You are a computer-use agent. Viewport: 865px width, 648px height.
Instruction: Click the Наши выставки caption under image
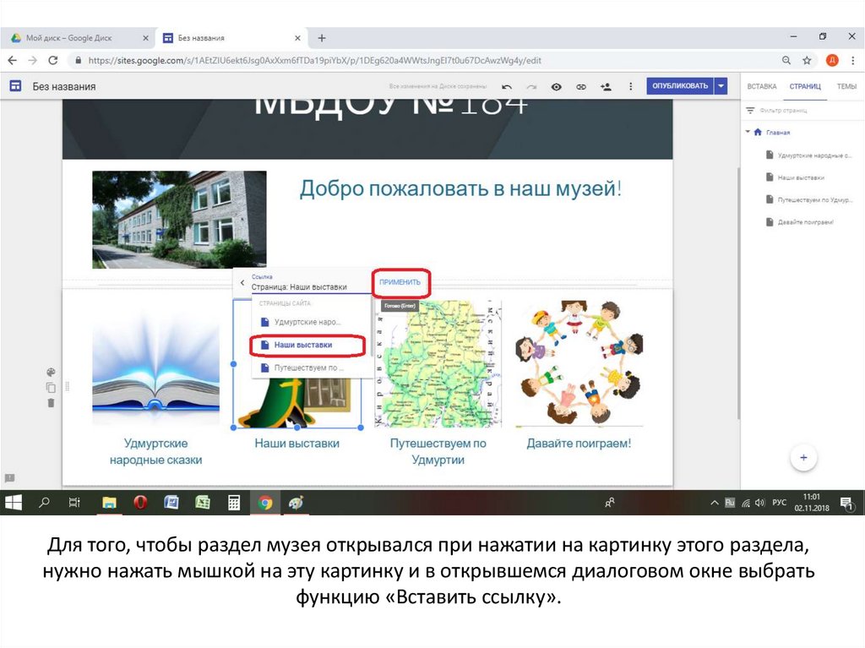296,444
